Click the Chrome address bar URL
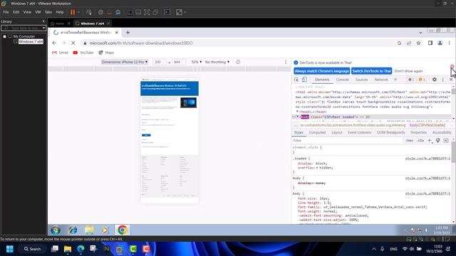Image resolution: width=456 pixels, height=256 pixels. (x=141, y=43)
